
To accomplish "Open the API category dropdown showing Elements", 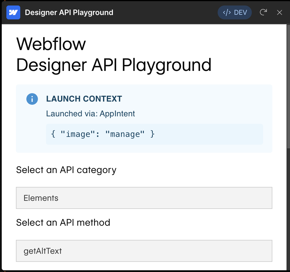I will [144, 198].
